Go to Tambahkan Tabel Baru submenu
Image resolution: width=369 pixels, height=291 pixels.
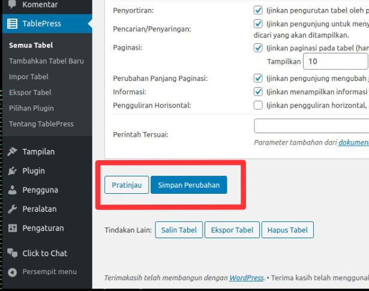click(x=46, y=61)
